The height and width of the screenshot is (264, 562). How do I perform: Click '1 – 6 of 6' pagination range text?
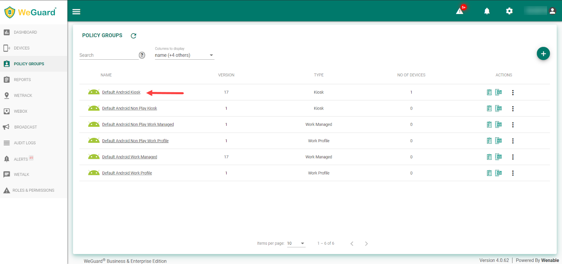[x=326, y=243]
